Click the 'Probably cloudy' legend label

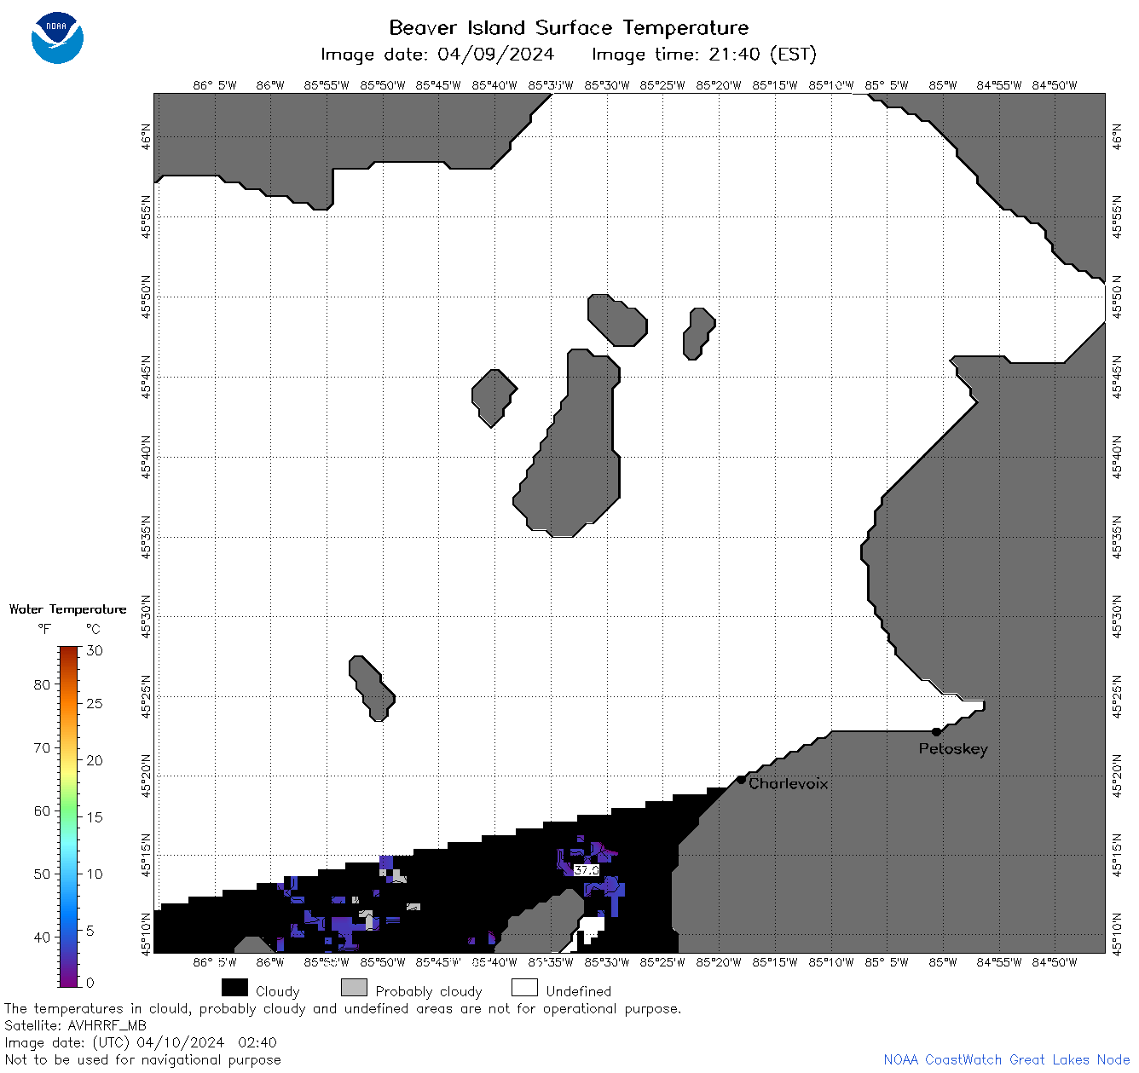tap(429, 991)
